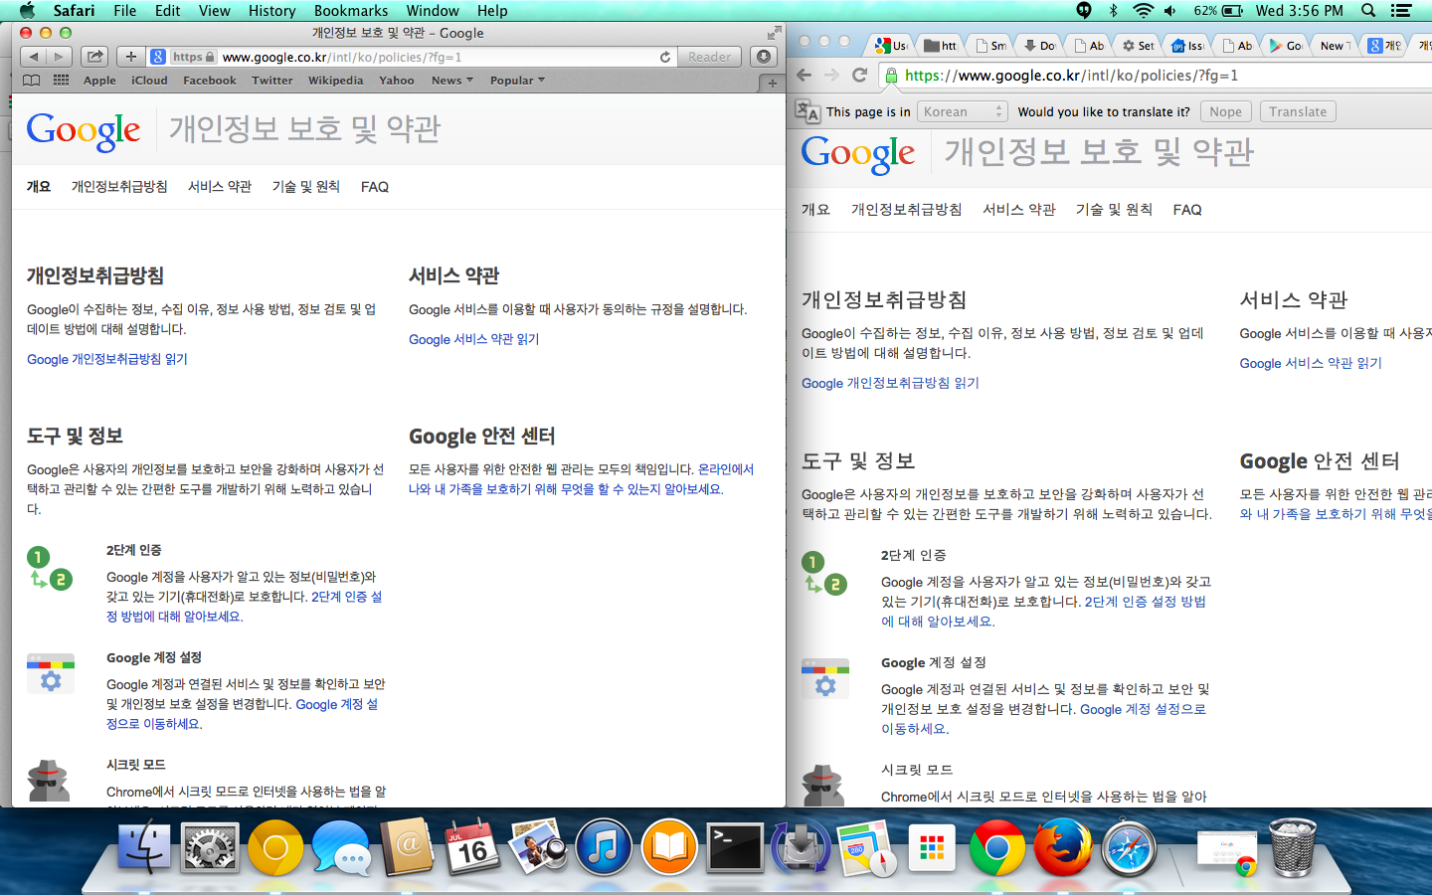The image size is (1432, 895).
Task: Enter Safari full screen mode
Action: [x=774, y=33]
